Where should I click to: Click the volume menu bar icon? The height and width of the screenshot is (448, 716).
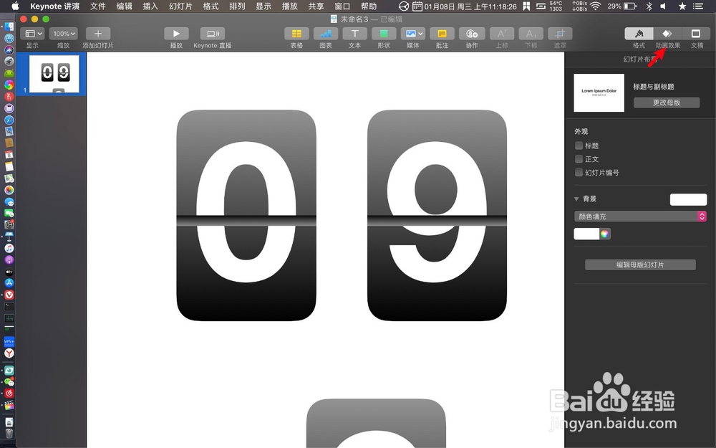tap(663, 6)
